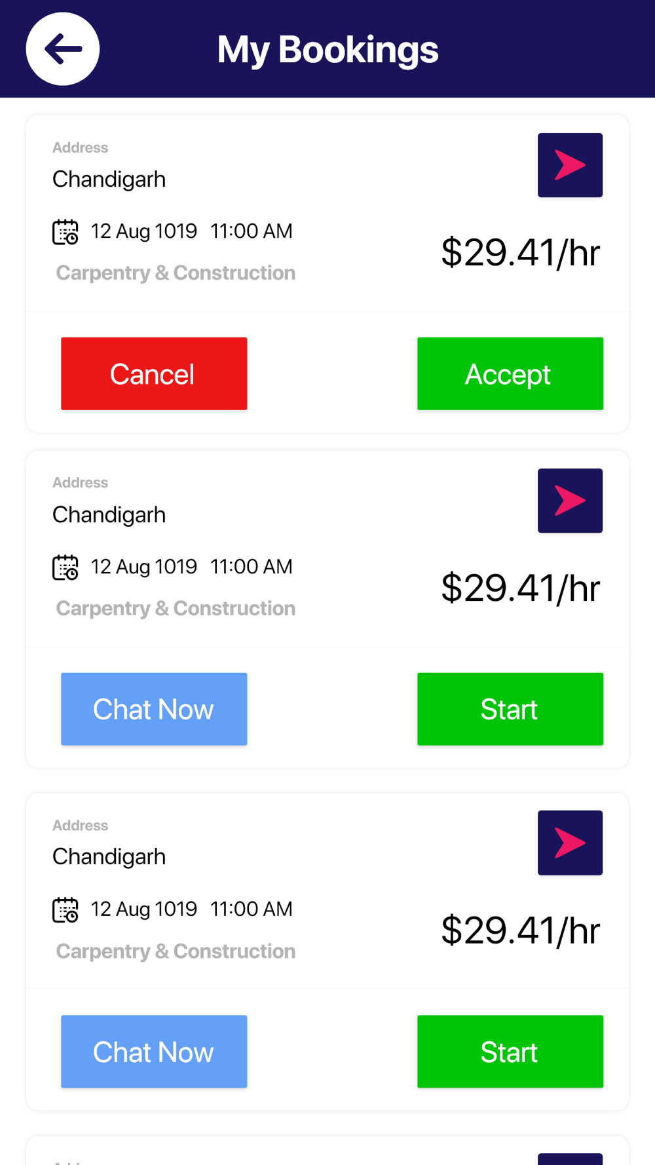
Task: Start the third booking job
Action: (510, 1052)
